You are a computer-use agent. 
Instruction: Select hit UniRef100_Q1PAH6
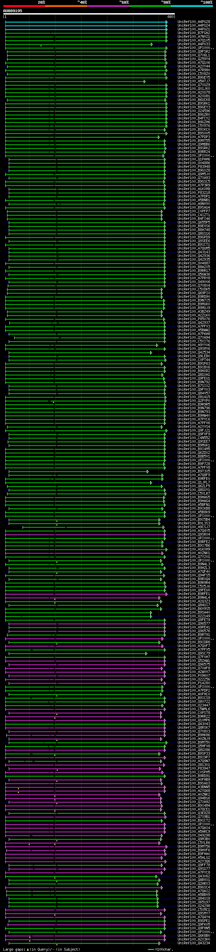(x=194, y=159)
